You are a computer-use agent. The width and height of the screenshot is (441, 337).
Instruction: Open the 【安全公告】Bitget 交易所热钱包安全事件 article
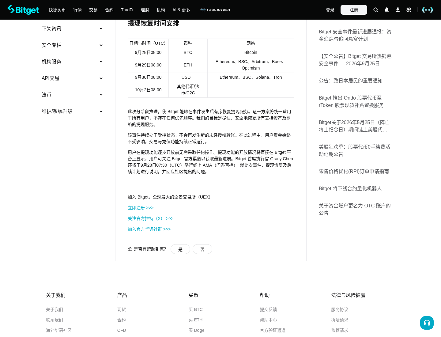click(355, 60)
